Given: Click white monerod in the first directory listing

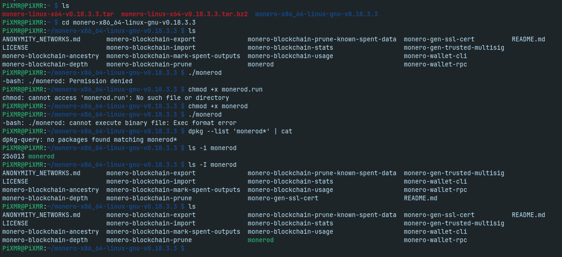Looking at the screenshot, I should 260,65.
